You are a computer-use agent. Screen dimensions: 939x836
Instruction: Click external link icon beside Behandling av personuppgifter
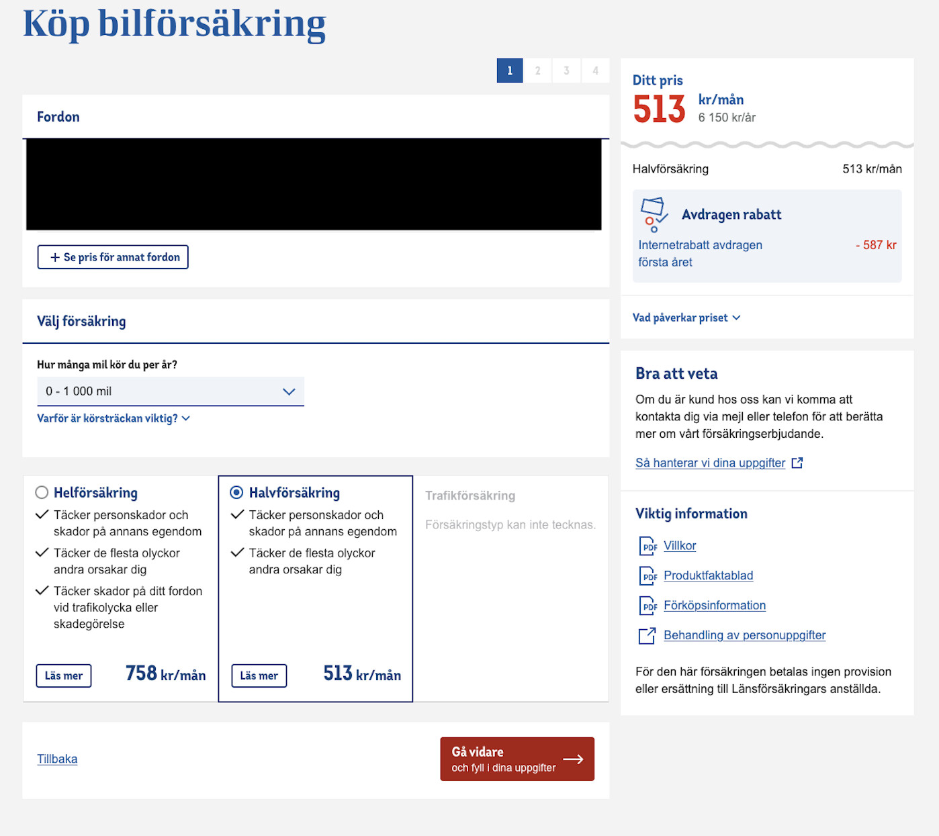647,635
